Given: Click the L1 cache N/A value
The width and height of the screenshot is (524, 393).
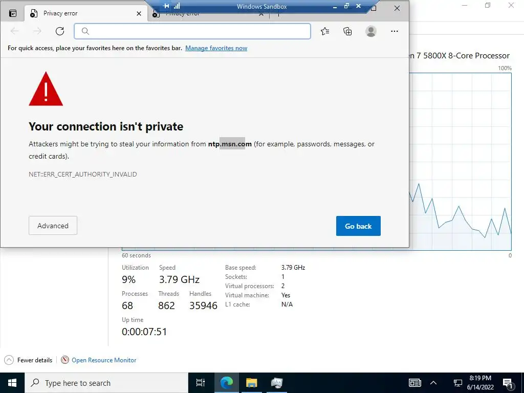Looking at the screenshot, I should tap(287, 304).
